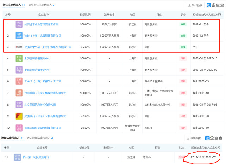
Task: Click the 企查查 logo above the row 11 table
Action: tap(214, 138)
